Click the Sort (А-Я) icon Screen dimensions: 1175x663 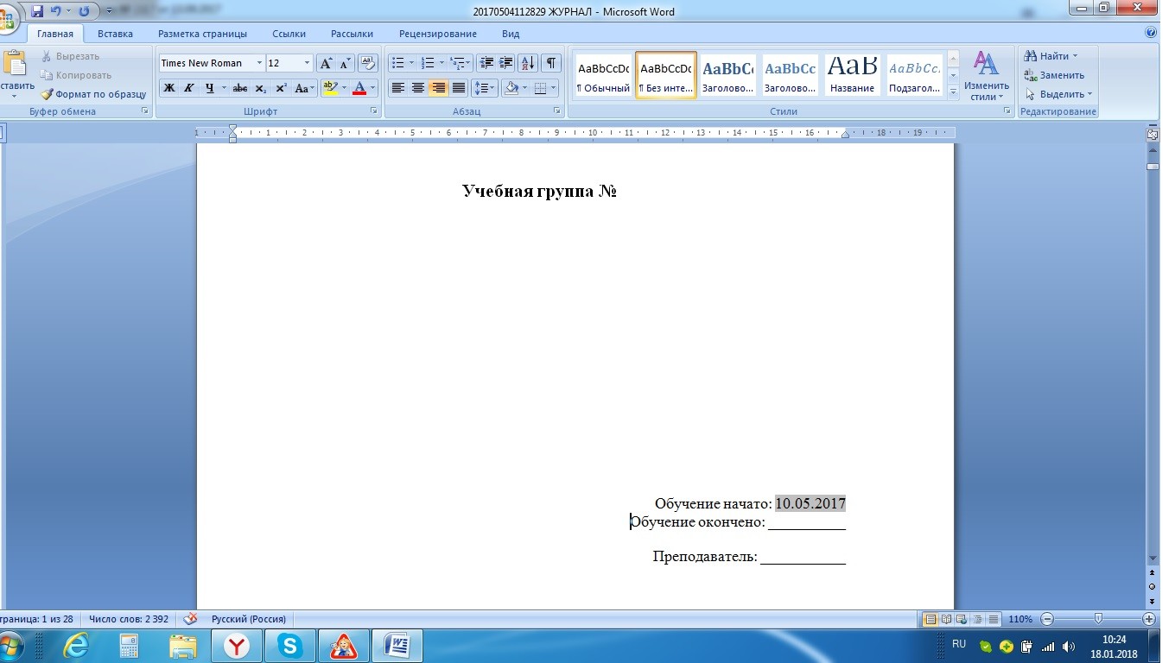pos(527,63)
